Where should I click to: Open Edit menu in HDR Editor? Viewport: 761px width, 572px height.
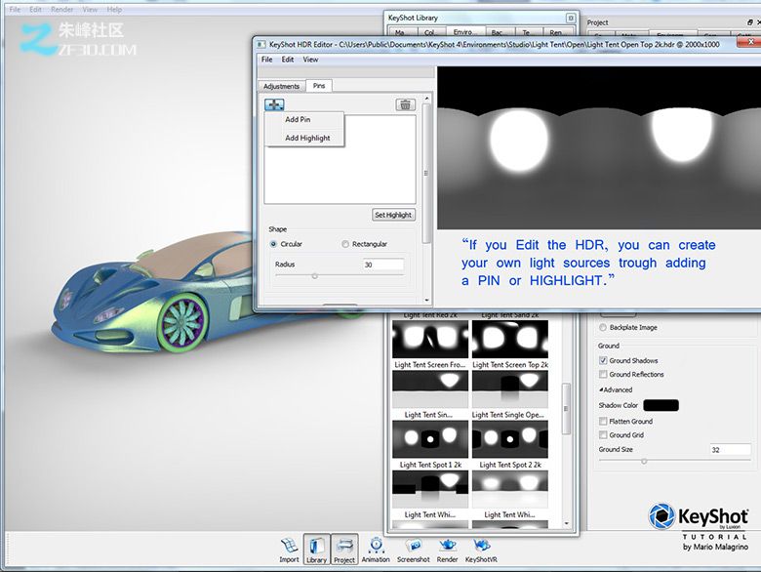point(288,60)
